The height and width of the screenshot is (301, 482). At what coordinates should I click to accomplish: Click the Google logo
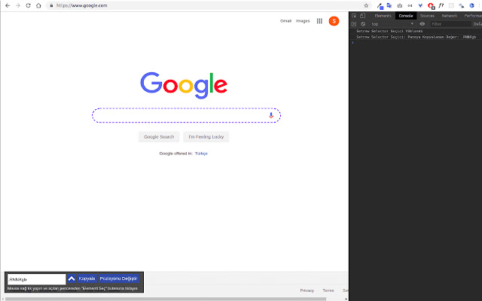coord(184,85)
